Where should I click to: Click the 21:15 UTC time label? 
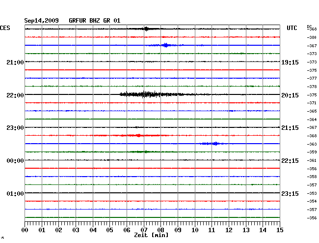point(290,128)
